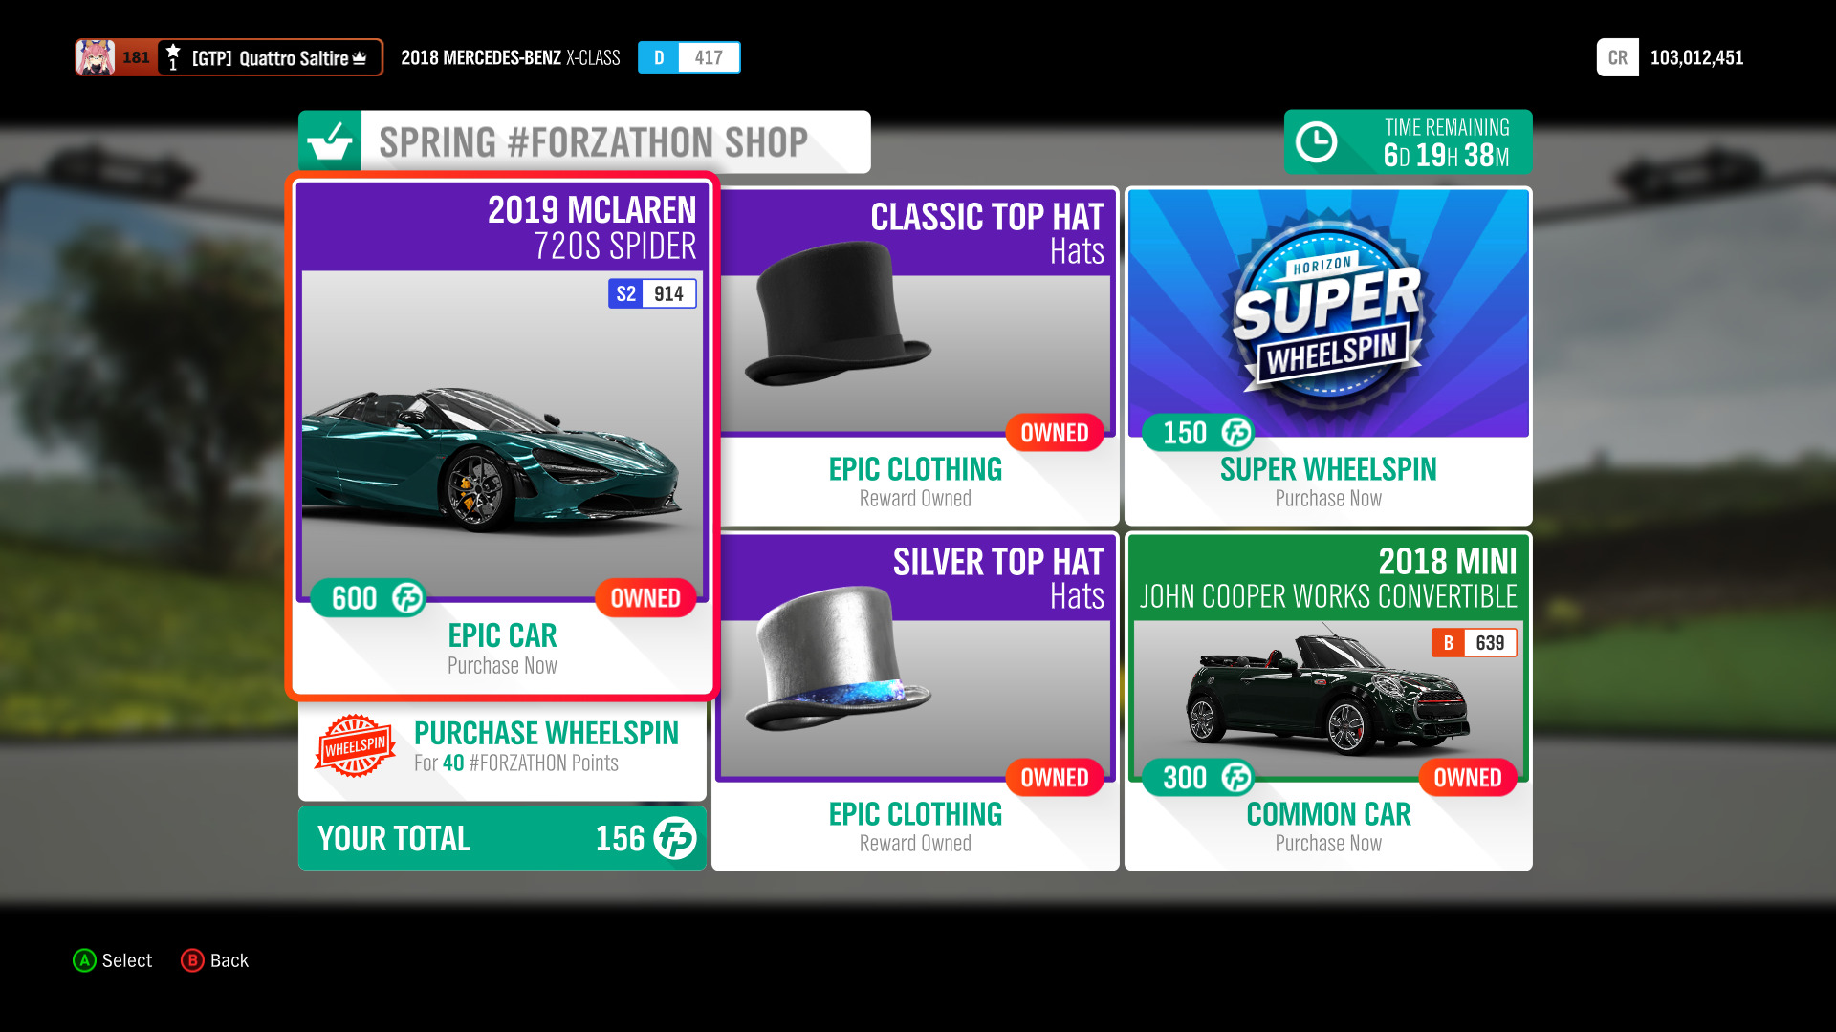Click the S2 914 performance class badge
This screenshot has height=1032, width=1836.
tap(652, 293)
